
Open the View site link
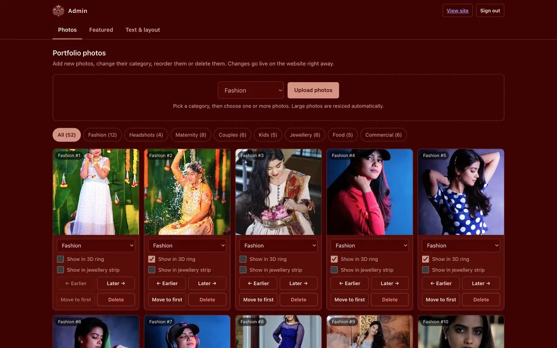458,11
